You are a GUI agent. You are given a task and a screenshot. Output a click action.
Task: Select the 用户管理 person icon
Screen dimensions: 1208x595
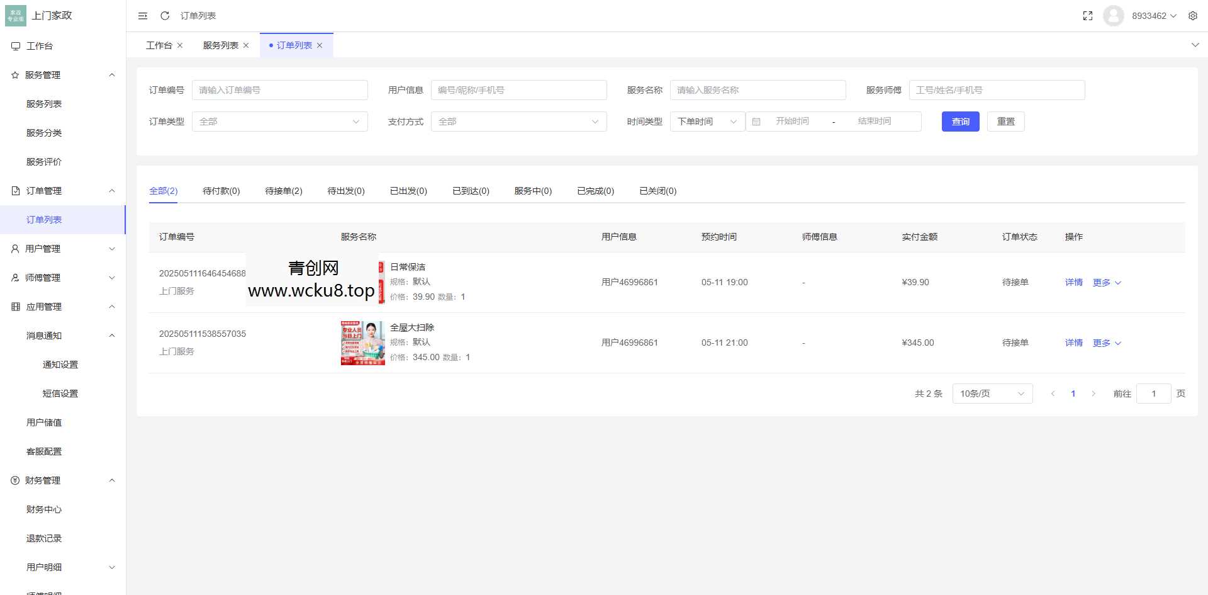(14, 248)
